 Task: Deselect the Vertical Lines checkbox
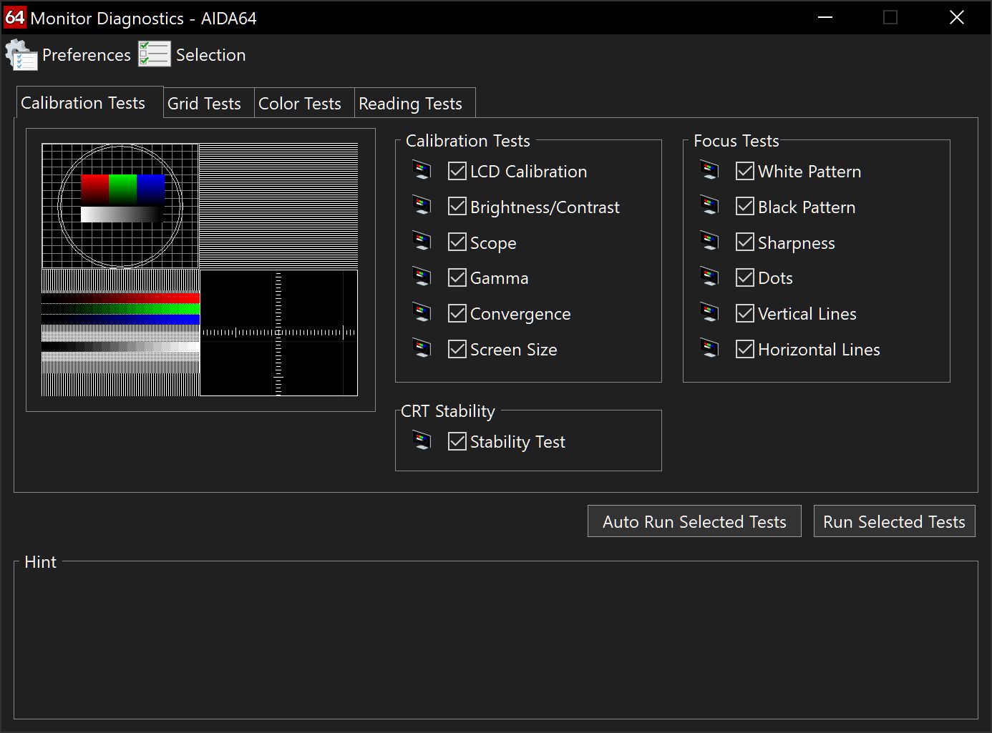tap(745, 313)
